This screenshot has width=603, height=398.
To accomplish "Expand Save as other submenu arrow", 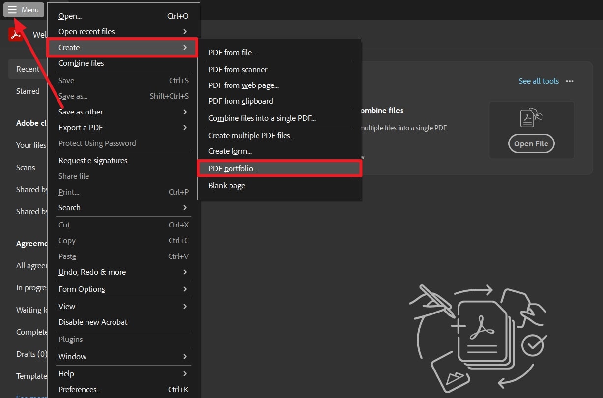I will 185,112.
